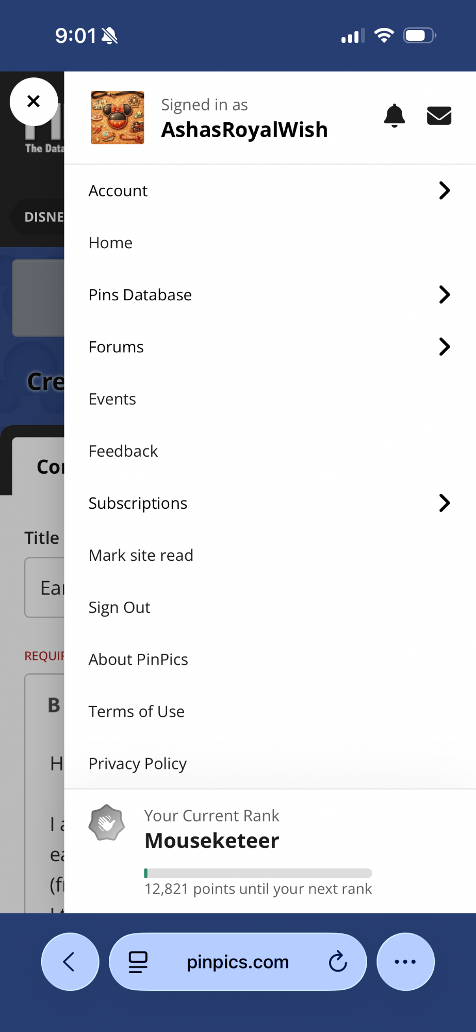Open the page tools icon in address bar
The width and height of the screenshot is (476, 1032).
138,961
